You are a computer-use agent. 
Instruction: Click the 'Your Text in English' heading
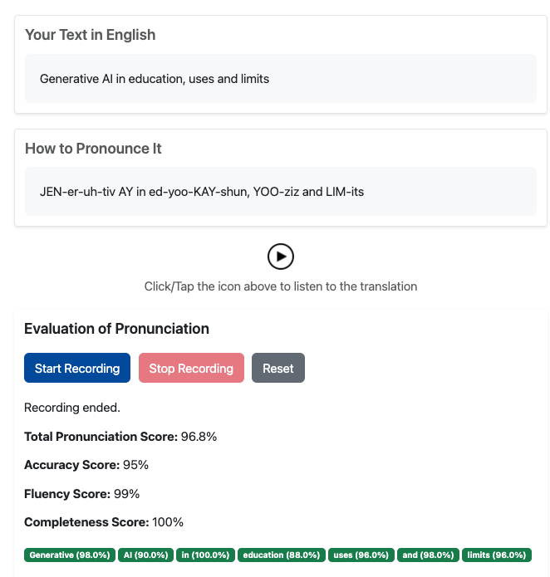(x=91, y=35)
